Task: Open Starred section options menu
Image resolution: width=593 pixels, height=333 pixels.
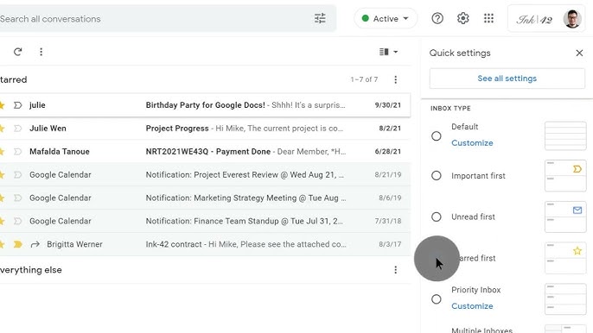Action: tap(396, 79)
